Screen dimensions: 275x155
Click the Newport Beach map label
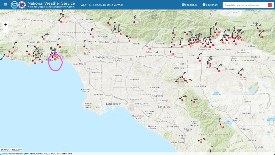click(152, 127)
